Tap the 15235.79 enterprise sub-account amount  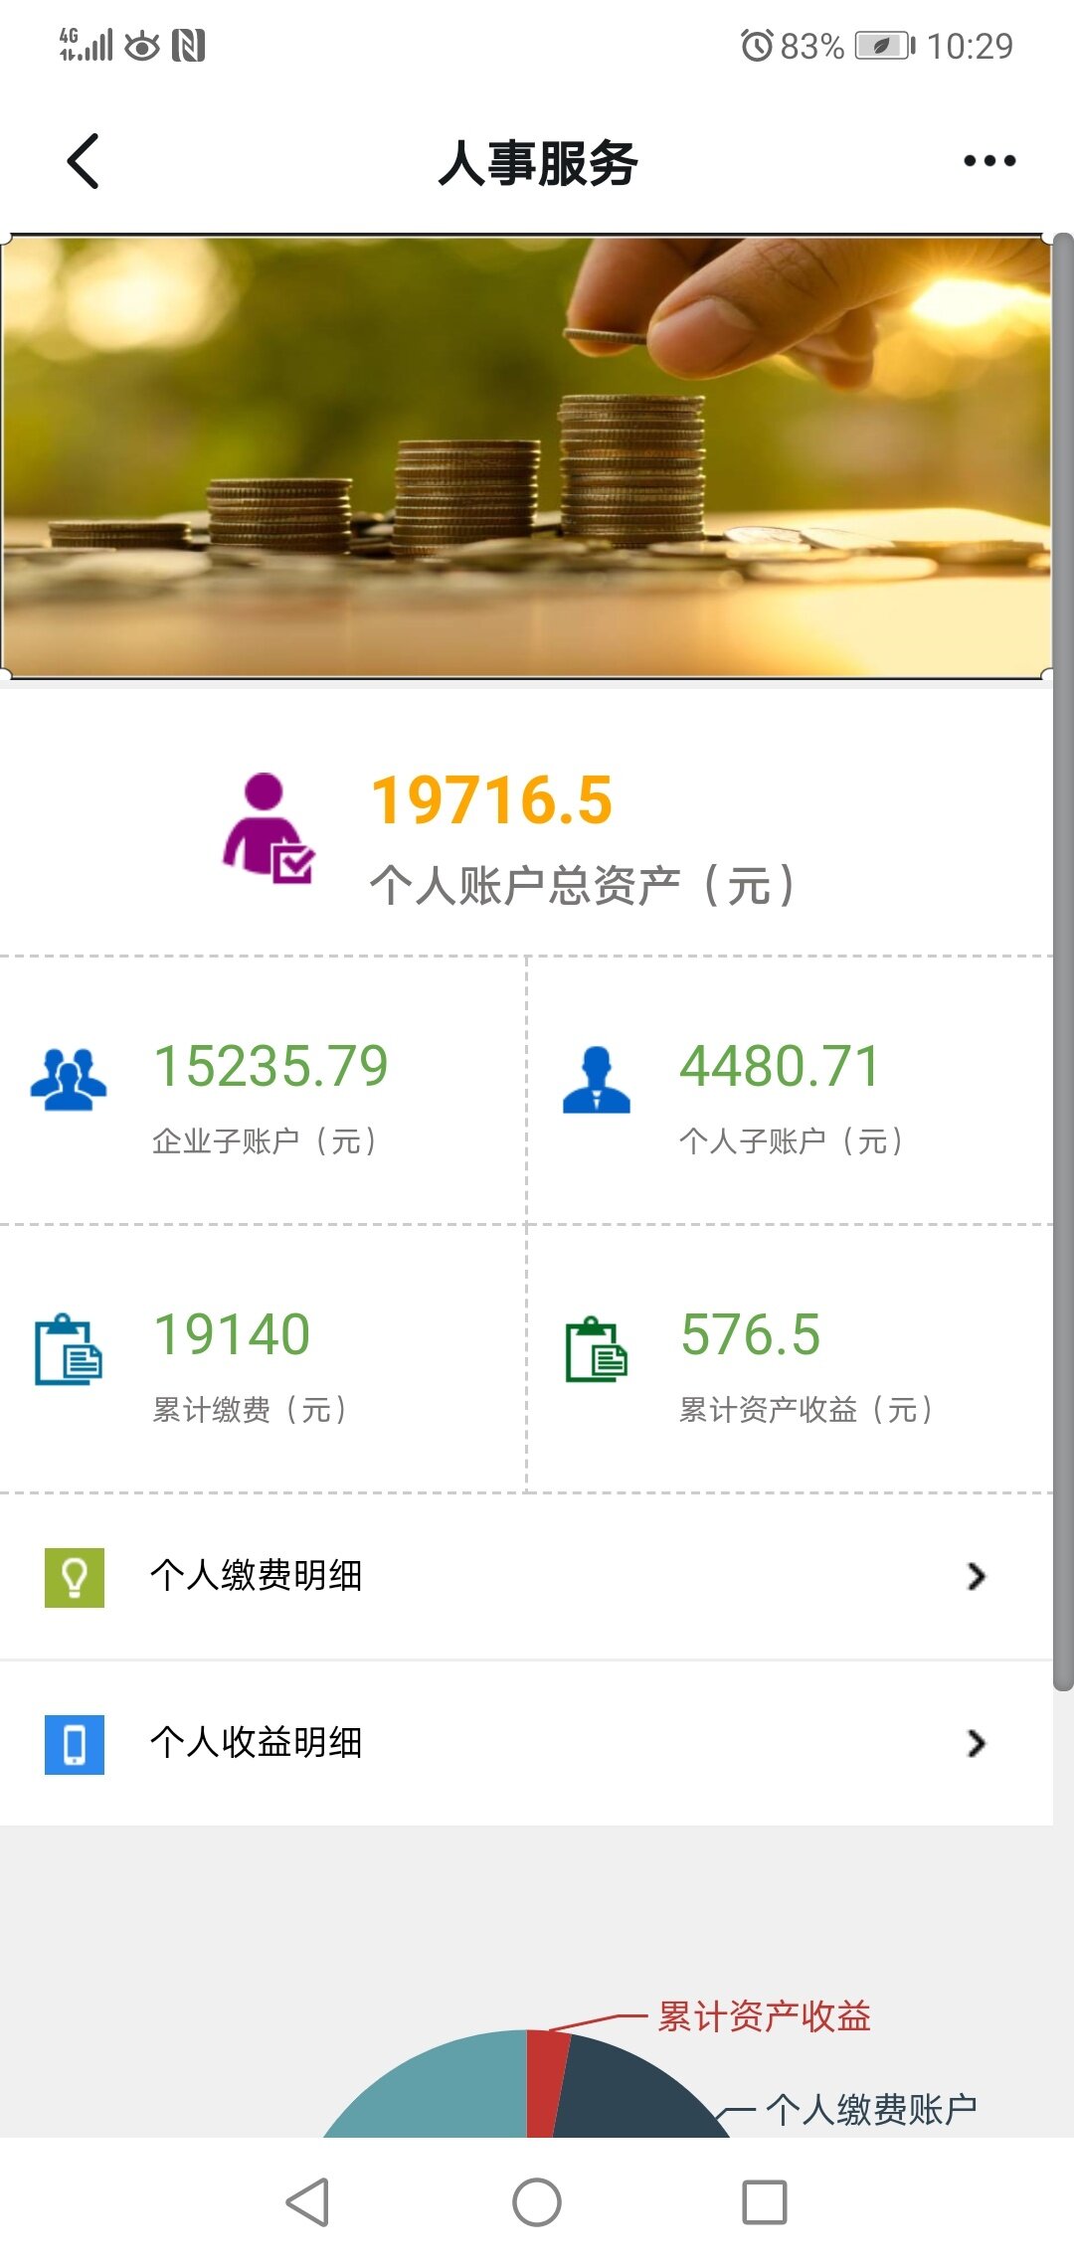coord(270,1066)
